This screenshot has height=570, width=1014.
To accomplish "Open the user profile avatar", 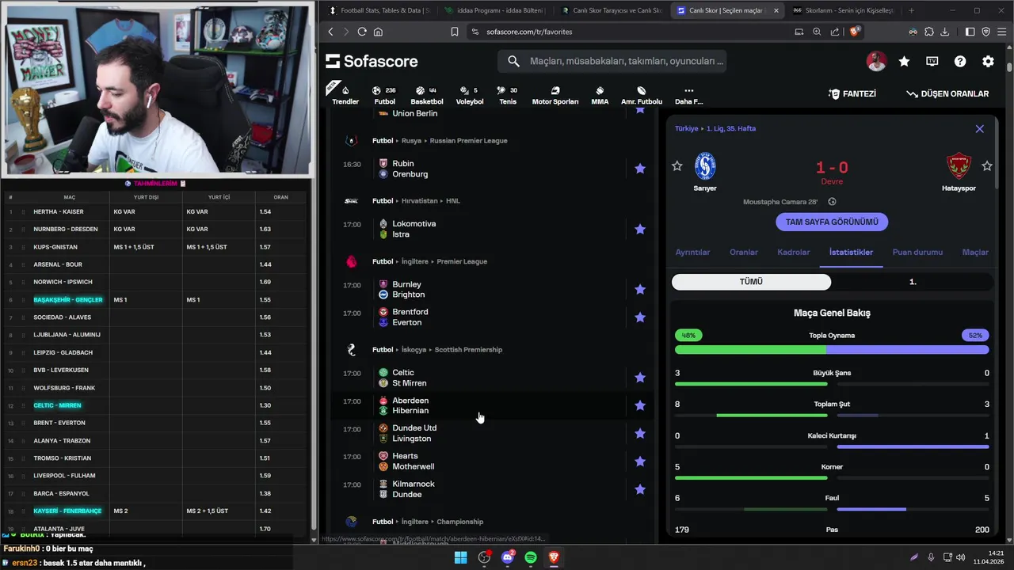I will point(876,61).
